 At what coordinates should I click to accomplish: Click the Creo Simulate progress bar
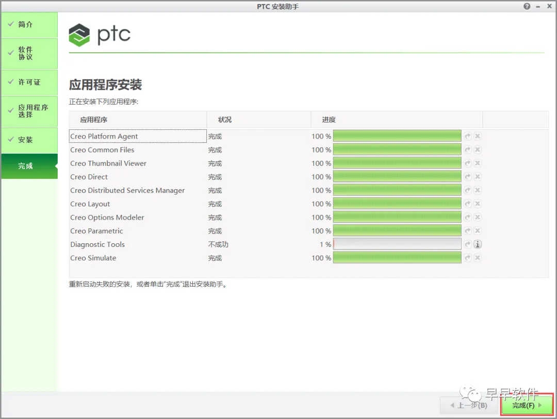tap(397, 258)
